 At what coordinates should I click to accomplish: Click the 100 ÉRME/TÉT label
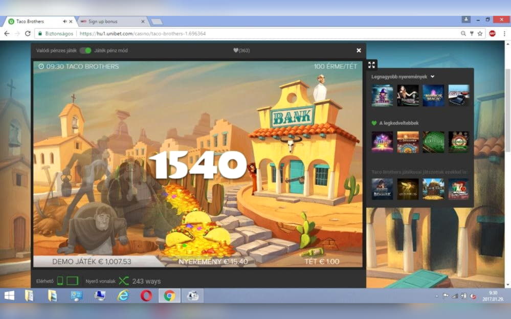pos(336,66)
